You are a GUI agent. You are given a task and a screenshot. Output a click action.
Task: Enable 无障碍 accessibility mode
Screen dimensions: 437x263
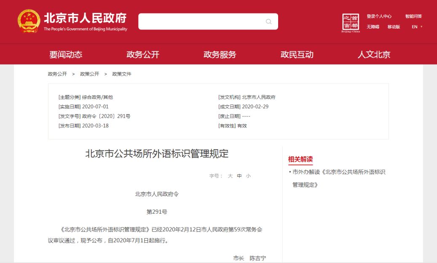(373, 27)
